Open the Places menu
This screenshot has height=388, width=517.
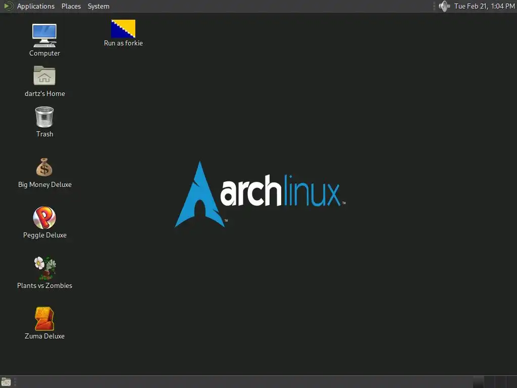point(71,6)
